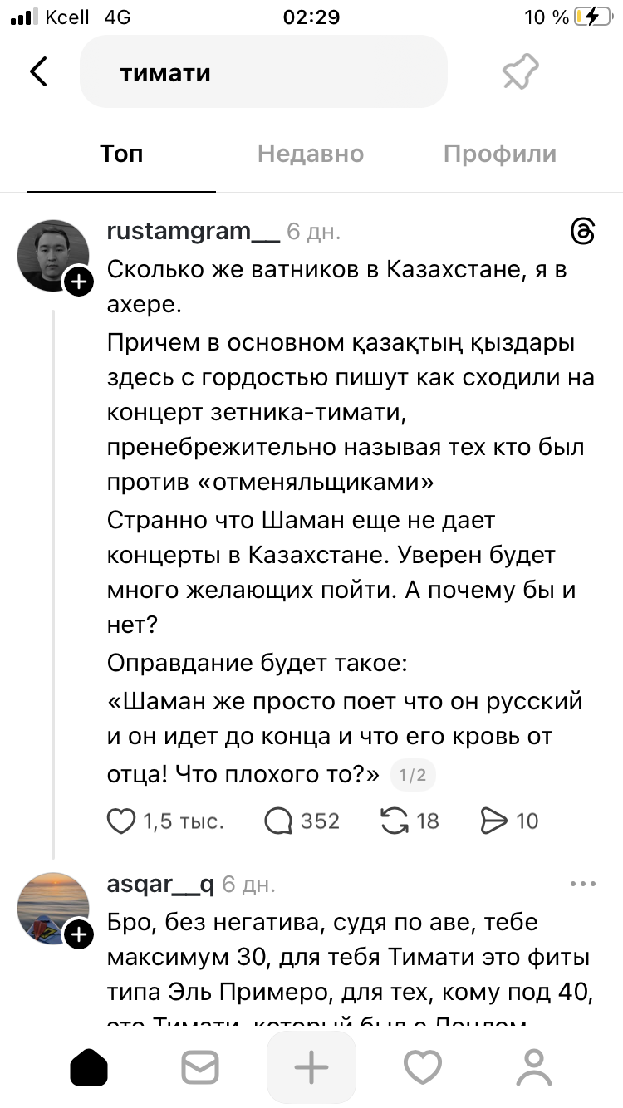Tap the back arrow icon

39,72
